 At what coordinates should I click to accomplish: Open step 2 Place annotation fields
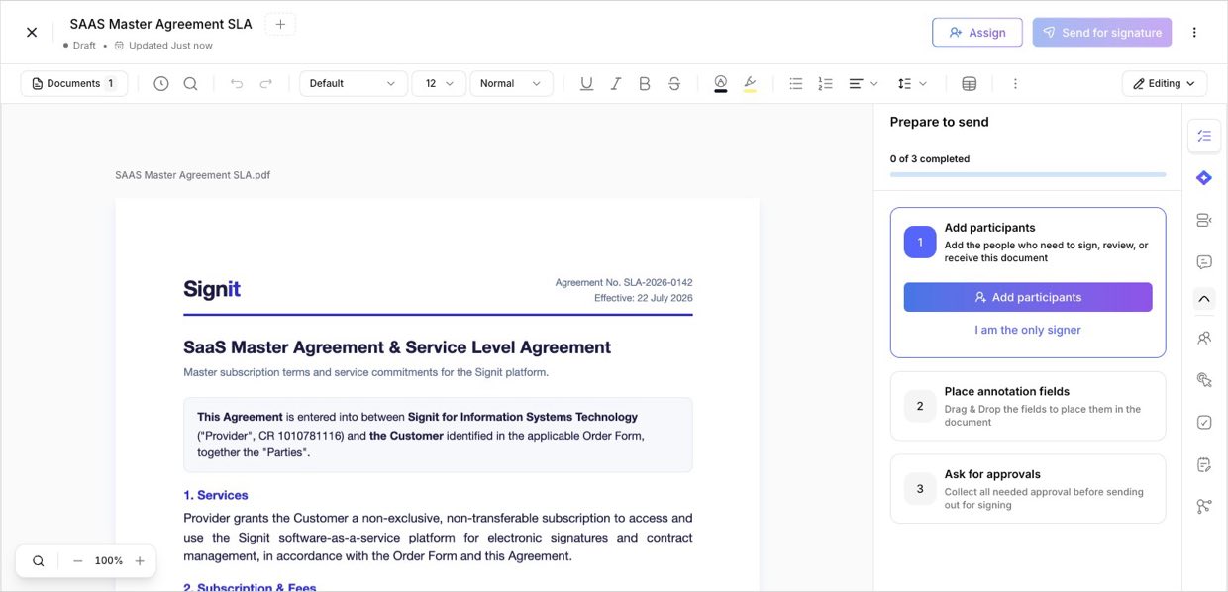point(1028,406)
